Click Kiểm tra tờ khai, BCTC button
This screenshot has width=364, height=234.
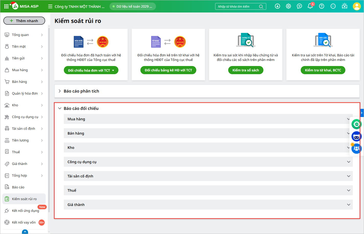pos(323,70)
